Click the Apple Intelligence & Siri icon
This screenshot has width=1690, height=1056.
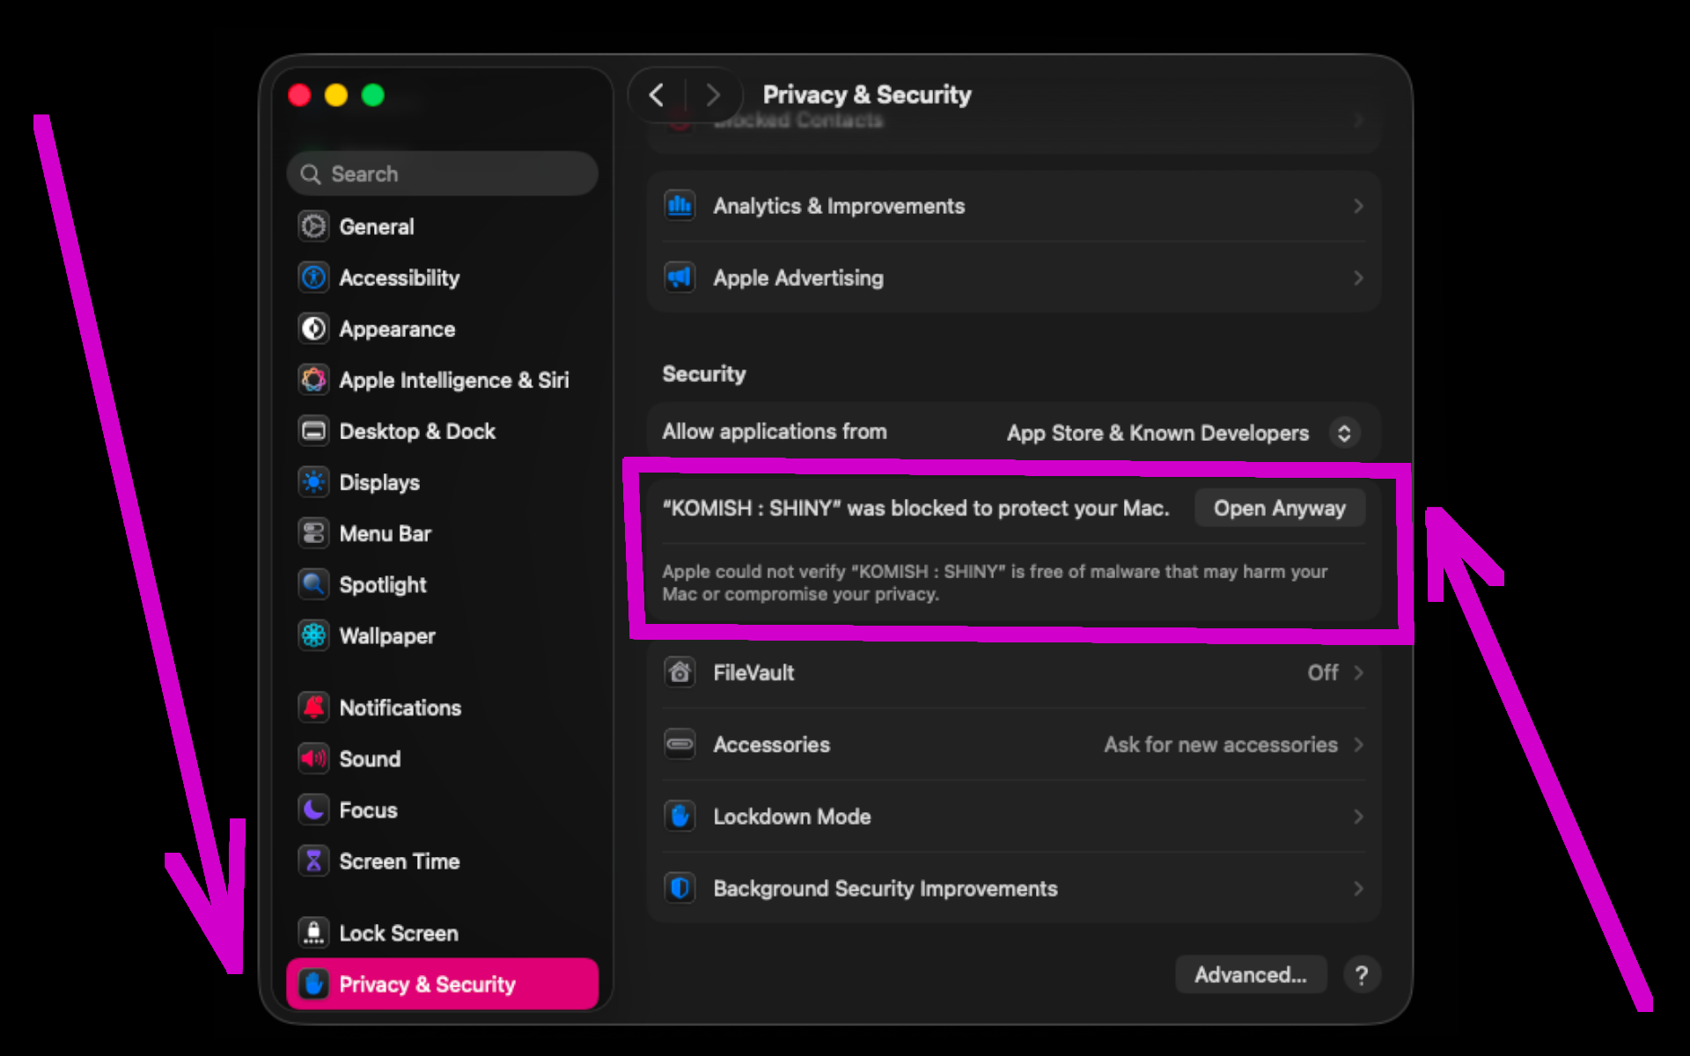[313, 379]
